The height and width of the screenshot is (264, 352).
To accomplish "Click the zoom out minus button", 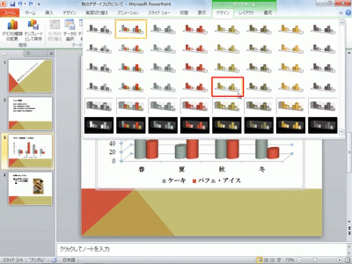I will point(300,260).
